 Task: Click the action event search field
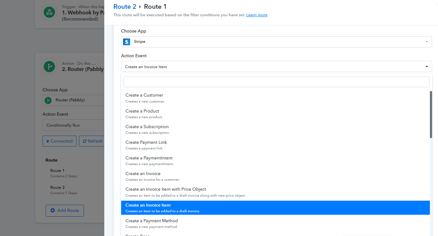[x=276, y=82]
